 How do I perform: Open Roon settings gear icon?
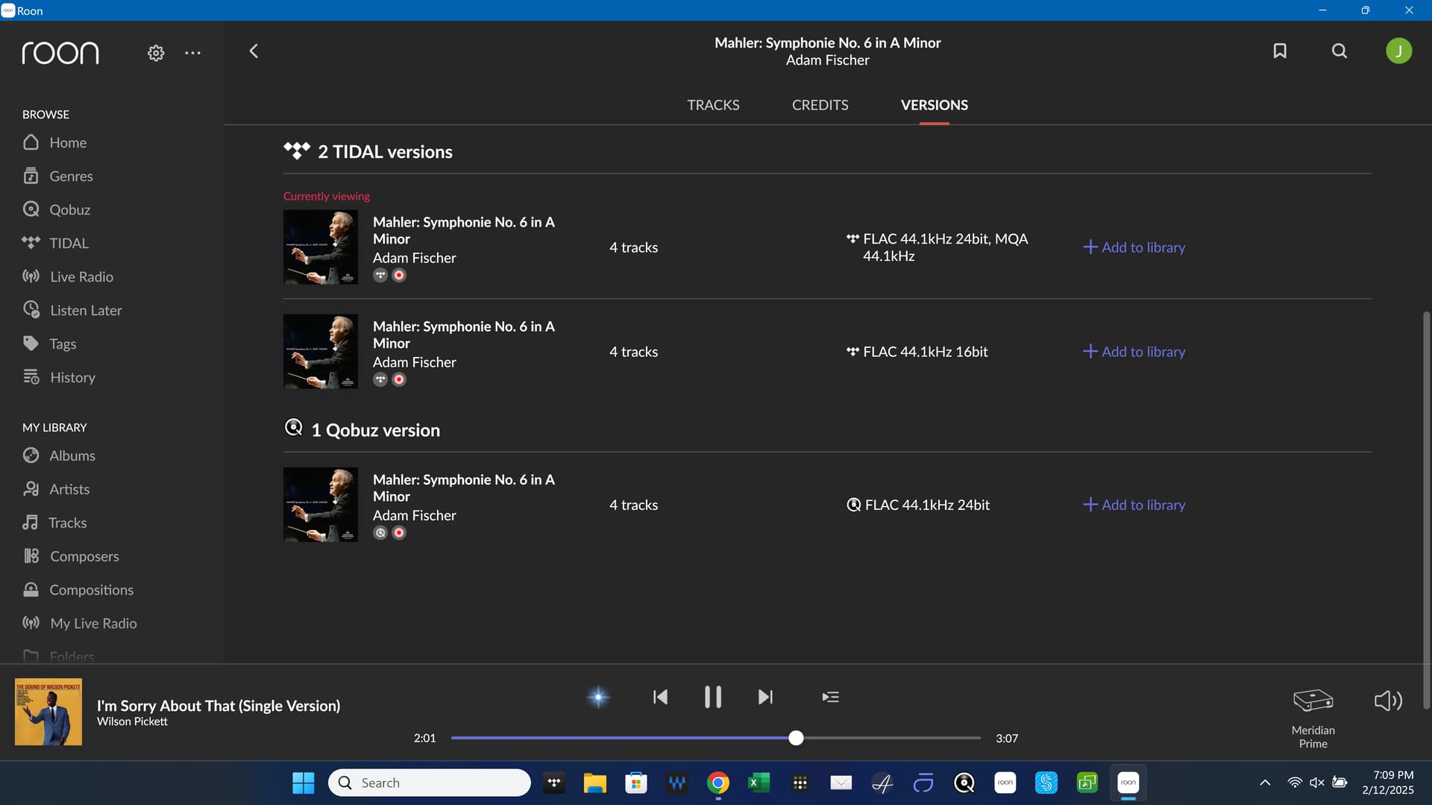[x=155, y=53]
